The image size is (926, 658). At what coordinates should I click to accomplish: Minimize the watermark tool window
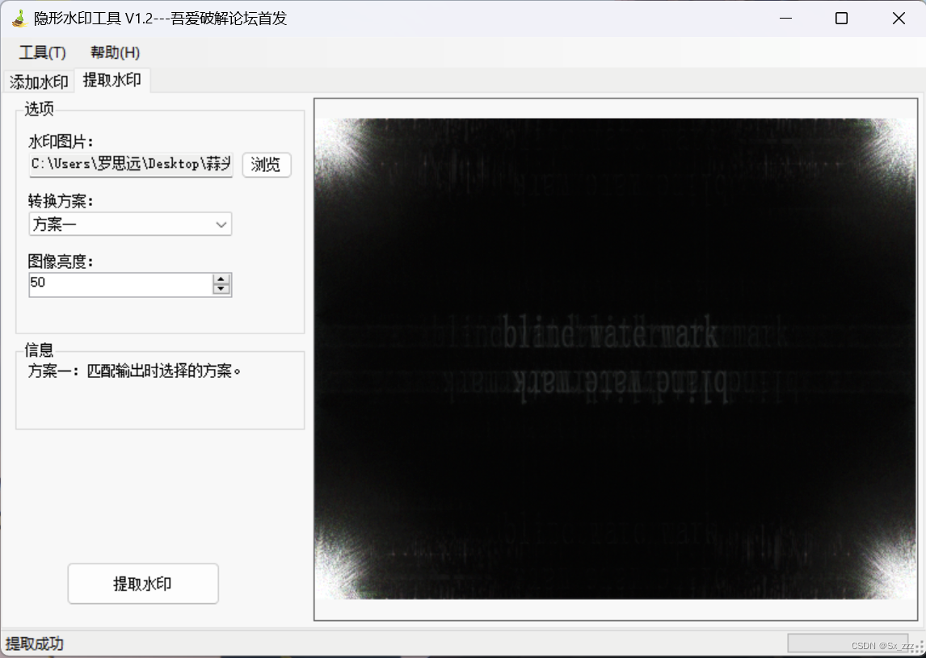[x=785, y=19]
